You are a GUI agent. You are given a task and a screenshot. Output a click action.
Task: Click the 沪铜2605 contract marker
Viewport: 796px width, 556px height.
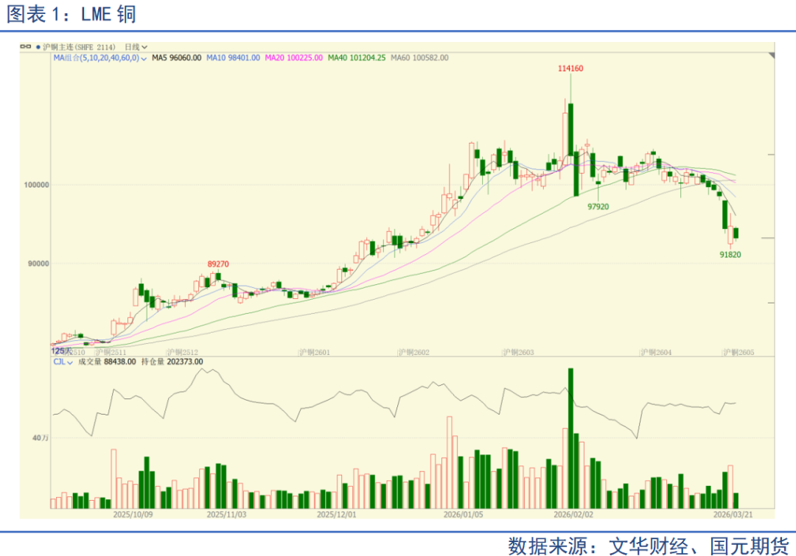pyautogui.click(x=739, y=352)
